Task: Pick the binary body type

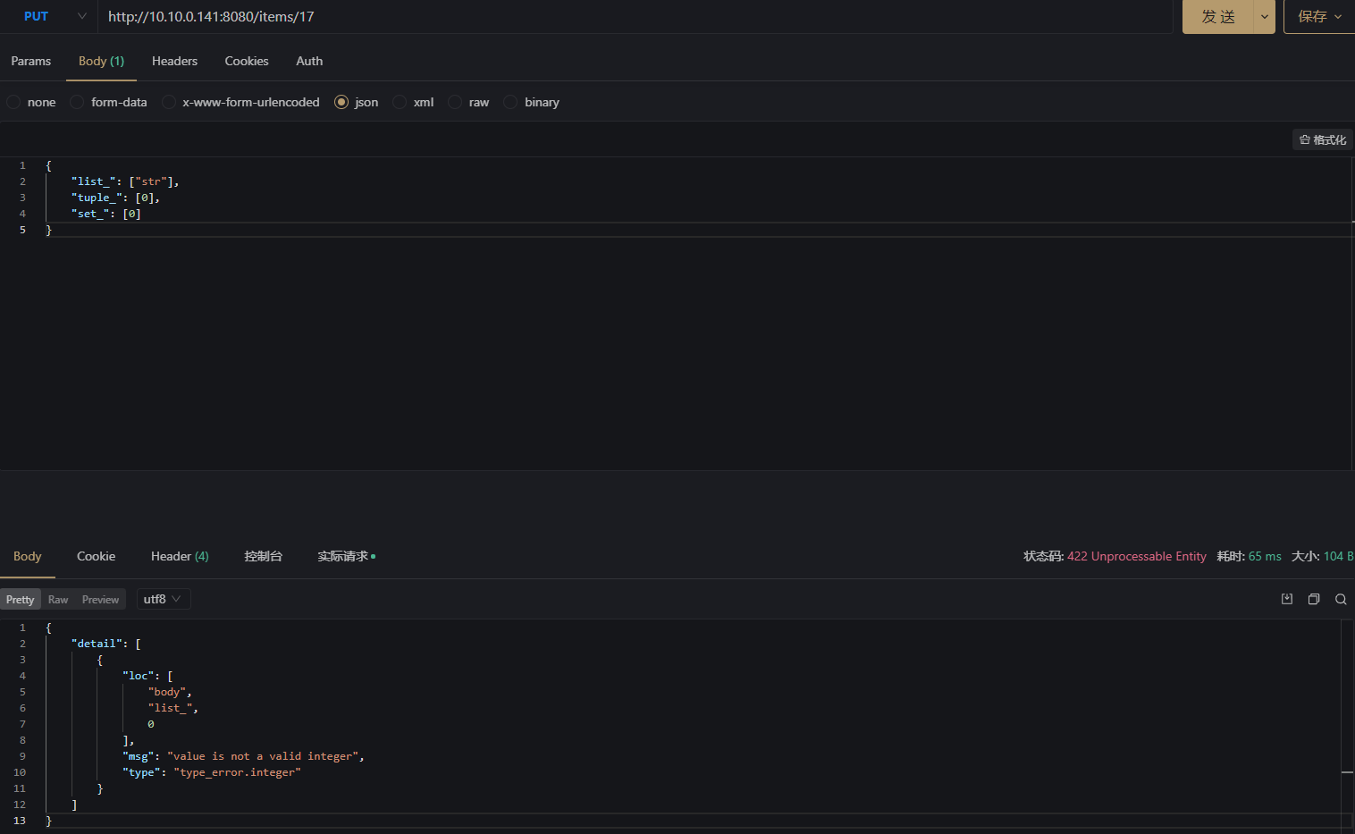Action: click(511, 102)
